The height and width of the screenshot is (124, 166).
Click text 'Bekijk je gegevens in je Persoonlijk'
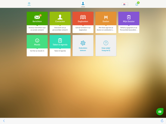click(129, 29)
